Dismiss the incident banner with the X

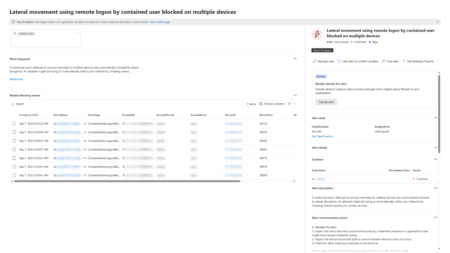(x=437, y=22)
